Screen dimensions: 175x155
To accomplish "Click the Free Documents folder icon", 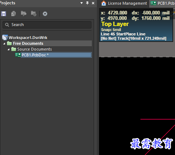I will point(9,43).
